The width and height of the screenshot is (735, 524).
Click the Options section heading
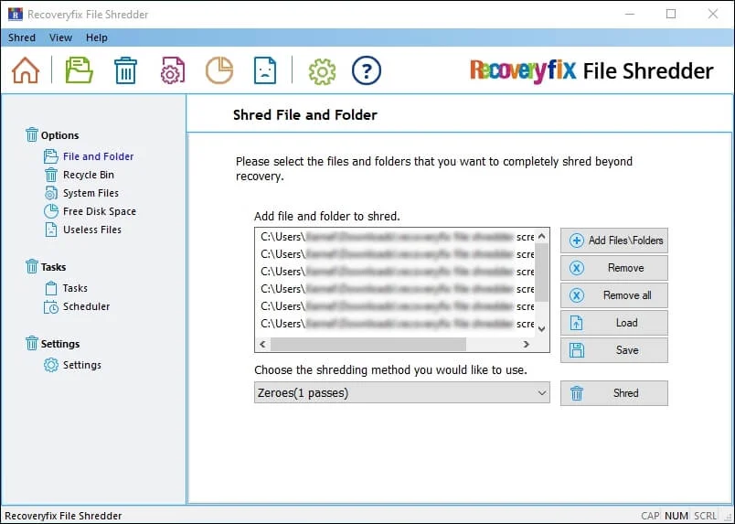point(59,135)
